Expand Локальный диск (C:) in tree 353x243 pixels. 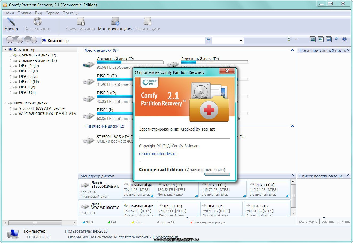11,55
